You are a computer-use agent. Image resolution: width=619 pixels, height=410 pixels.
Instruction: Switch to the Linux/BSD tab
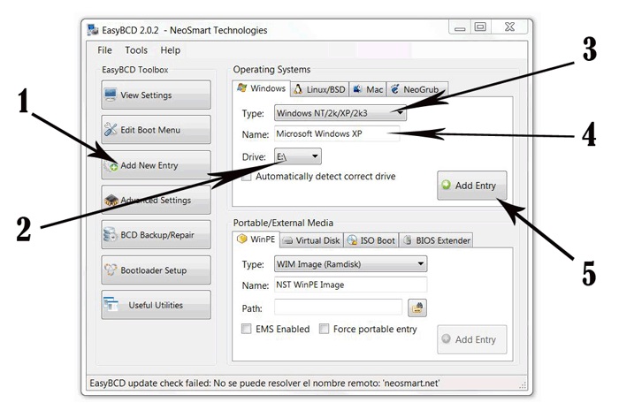(x=320, y=89)
